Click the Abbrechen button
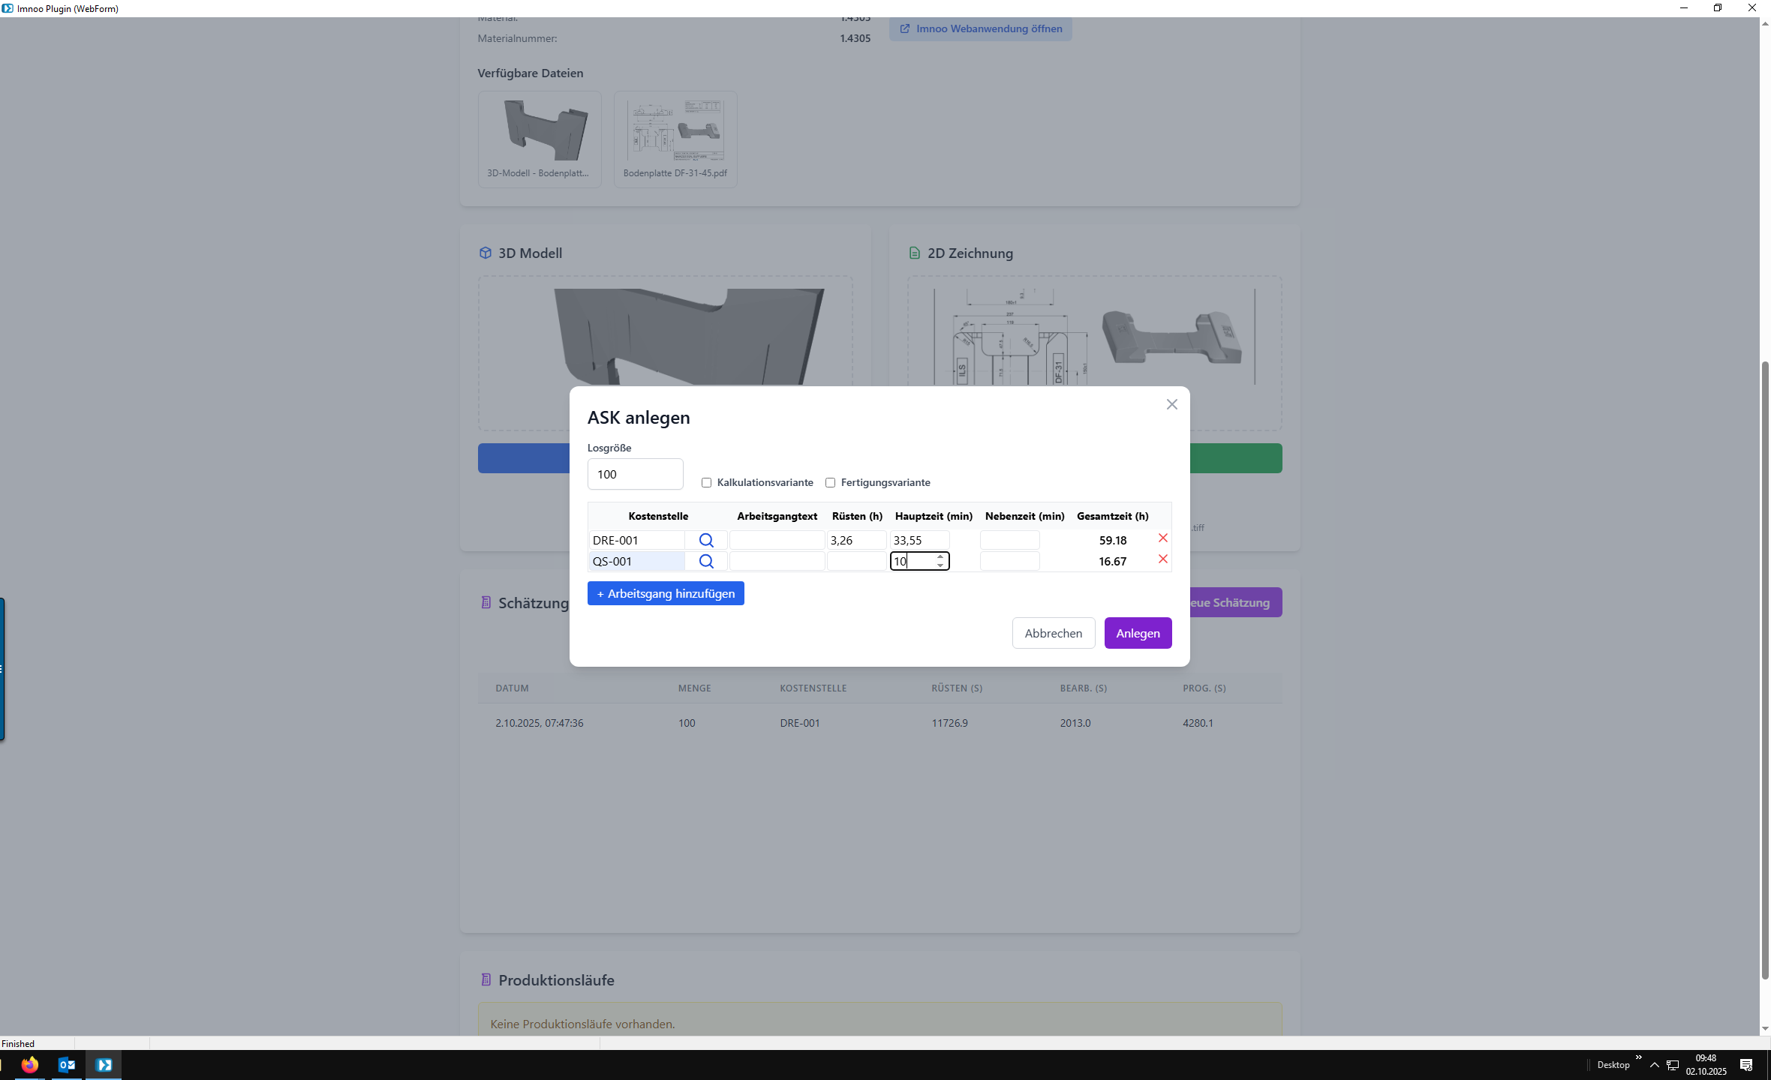1771x1080 pixels. coord(1053,633)
